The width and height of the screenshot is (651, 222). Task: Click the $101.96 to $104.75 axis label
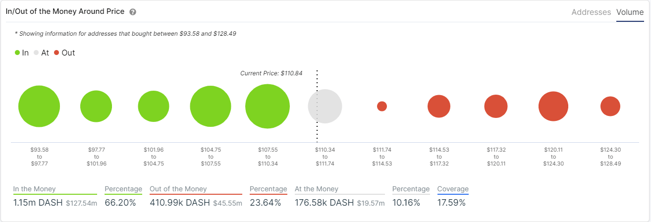pyautogui.click(x=154, y=156)
